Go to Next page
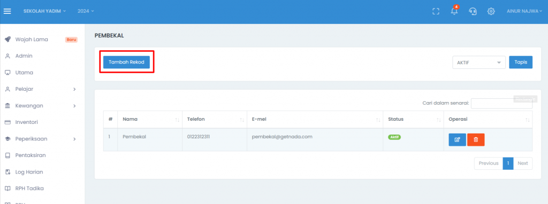 (523, 163)
